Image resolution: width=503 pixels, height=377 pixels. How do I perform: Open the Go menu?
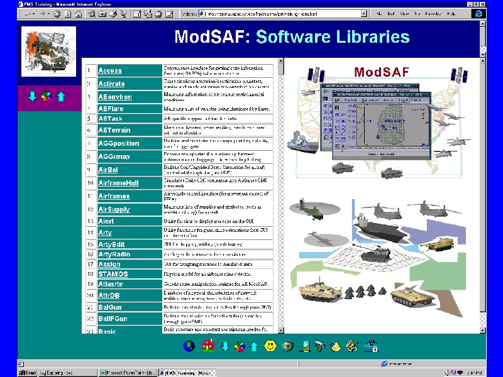pos(417,14)
